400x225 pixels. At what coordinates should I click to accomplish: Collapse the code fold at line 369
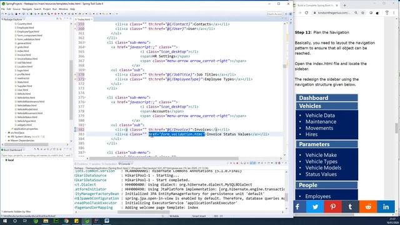tap(85, 70)
